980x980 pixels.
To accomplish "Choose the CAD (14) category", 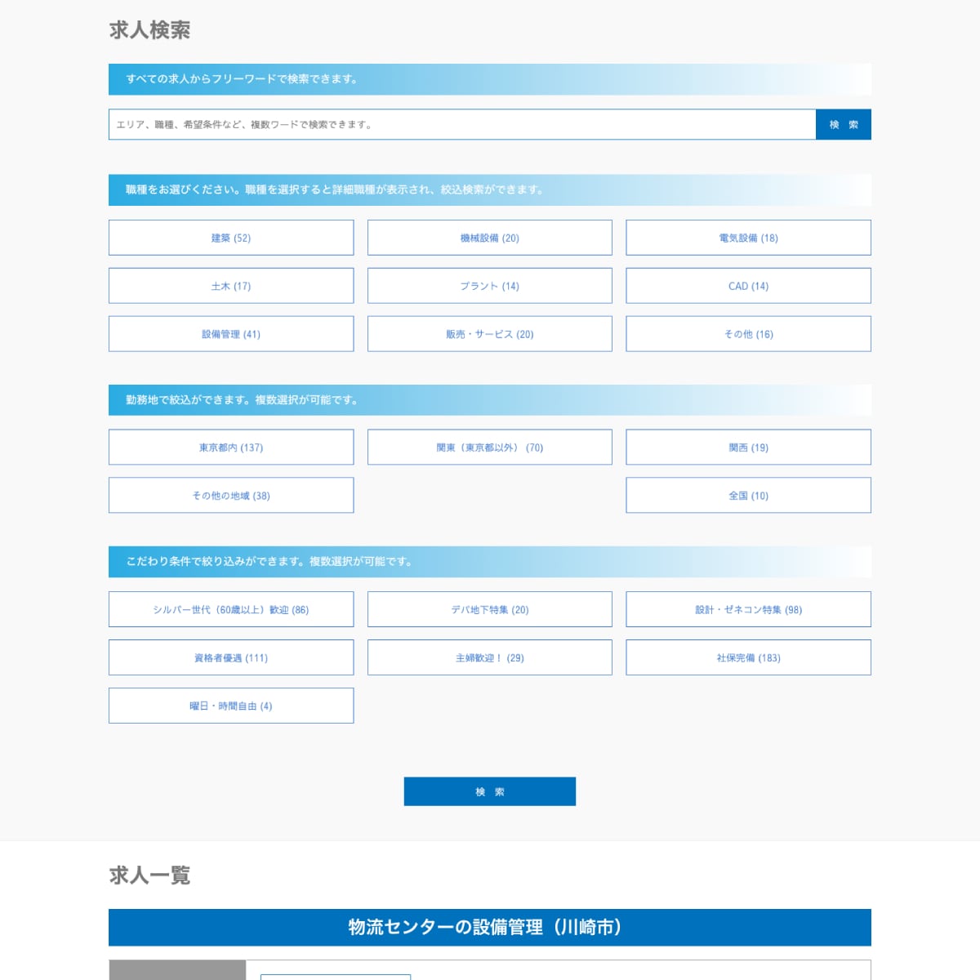I will click(x=749, y=286).
